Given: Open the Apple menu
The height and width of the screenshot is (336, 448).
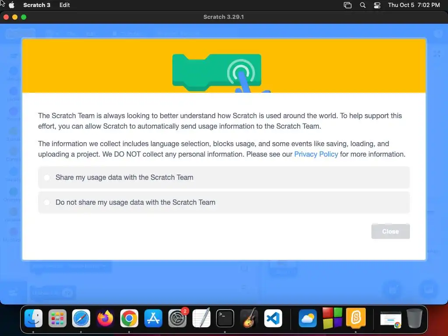Looking at the screenshot, I should (12, 5).
